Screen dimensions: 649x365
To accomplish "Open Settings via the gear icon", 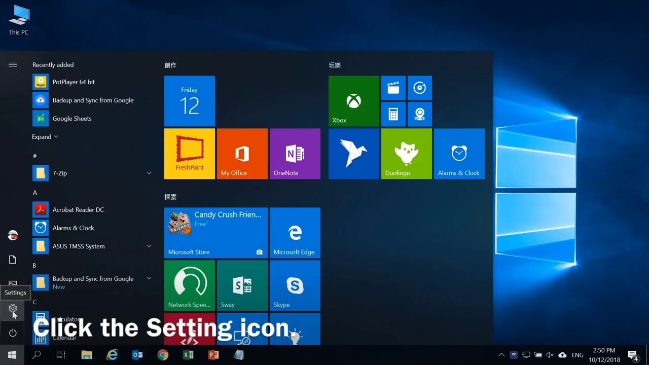I will (13, 308).
